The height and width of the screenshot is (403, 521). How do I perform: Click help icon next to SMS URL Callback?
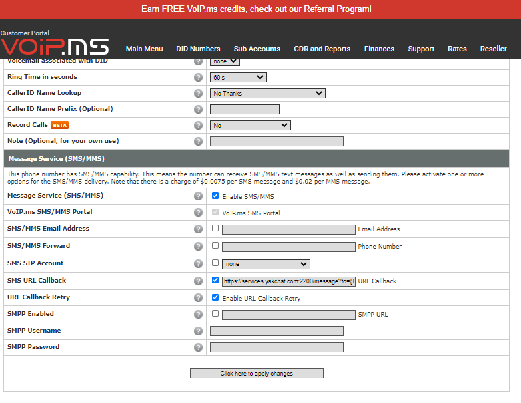click(x=198, y=281)
